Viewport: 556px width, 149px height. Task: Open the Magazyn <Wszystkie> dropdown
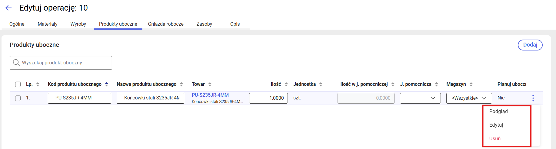pyautogui.click(x=469, y=98)
